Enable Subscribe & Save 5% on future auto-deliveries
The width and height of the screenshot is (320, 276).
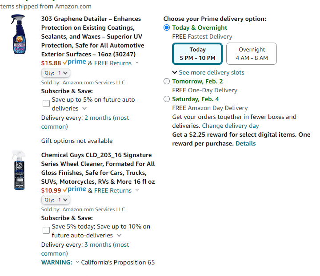[46, 103]
